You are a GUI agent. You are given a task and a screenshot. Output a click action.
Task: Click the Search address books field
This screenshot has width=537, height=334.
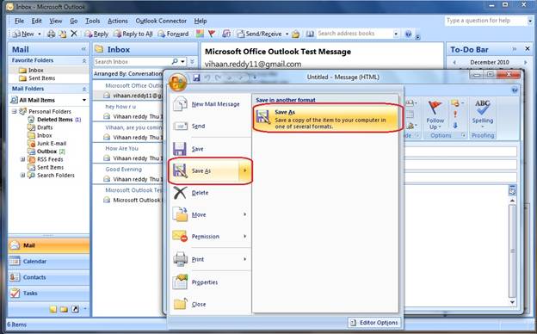pos(354,34)
